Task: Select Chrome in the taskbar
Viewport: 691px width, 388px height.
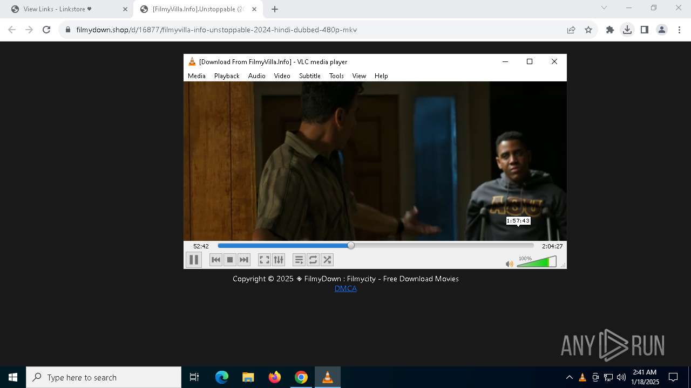Action: point(301,377)
